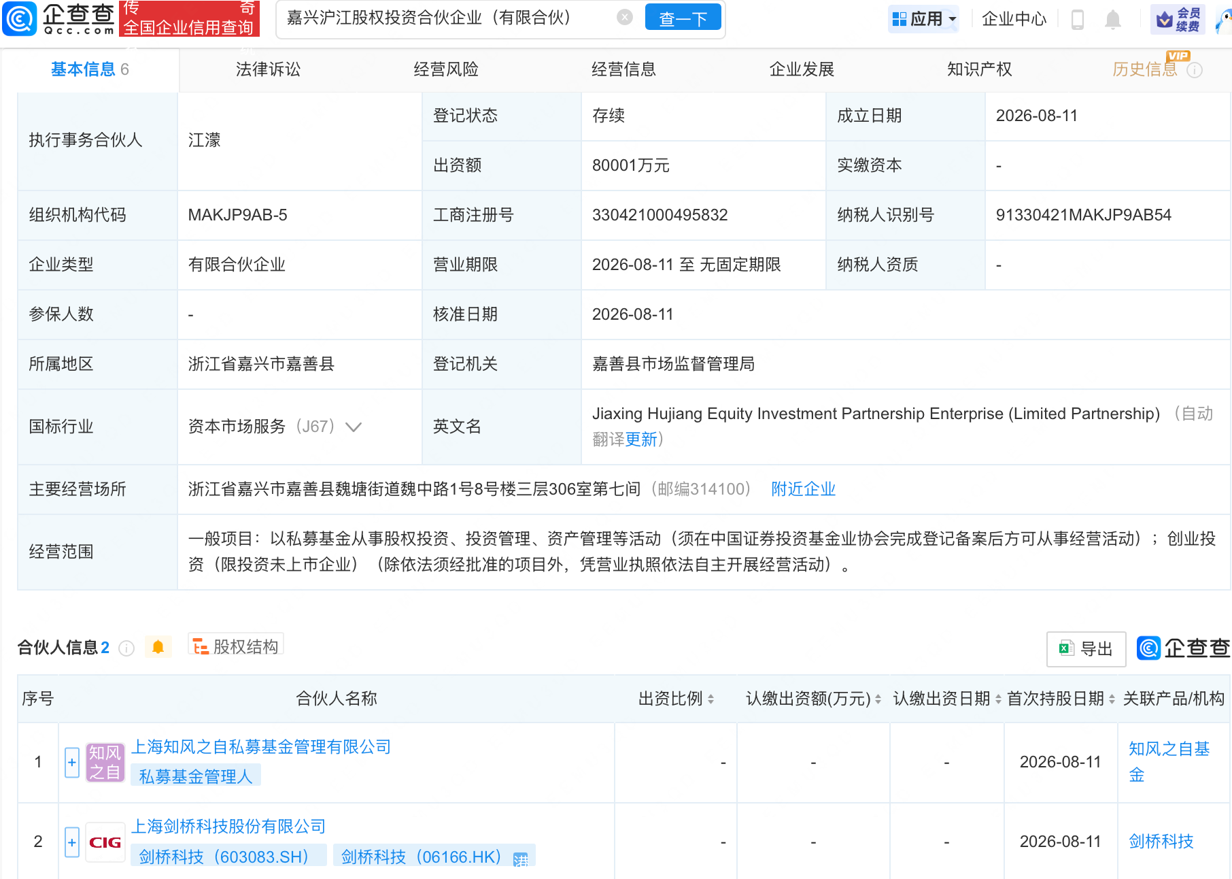Click the 私募基金管理人 tag
The image size is (1232, 879).
(x=196, y=776)
